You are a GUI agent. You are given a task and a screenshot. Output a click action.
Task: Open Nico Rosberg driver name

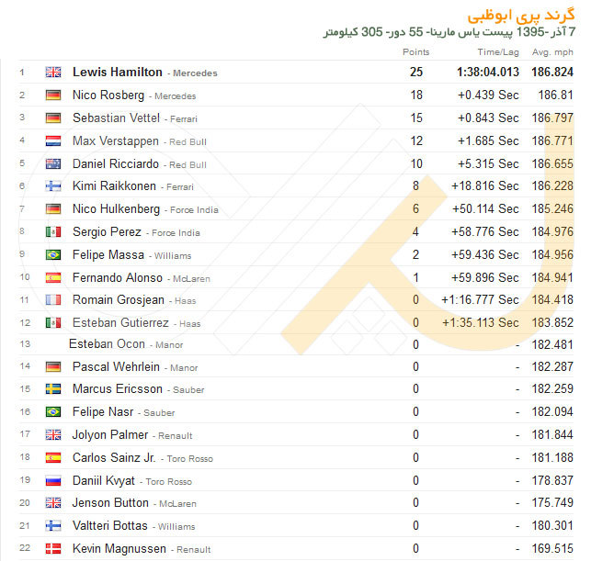coord(108,95)
